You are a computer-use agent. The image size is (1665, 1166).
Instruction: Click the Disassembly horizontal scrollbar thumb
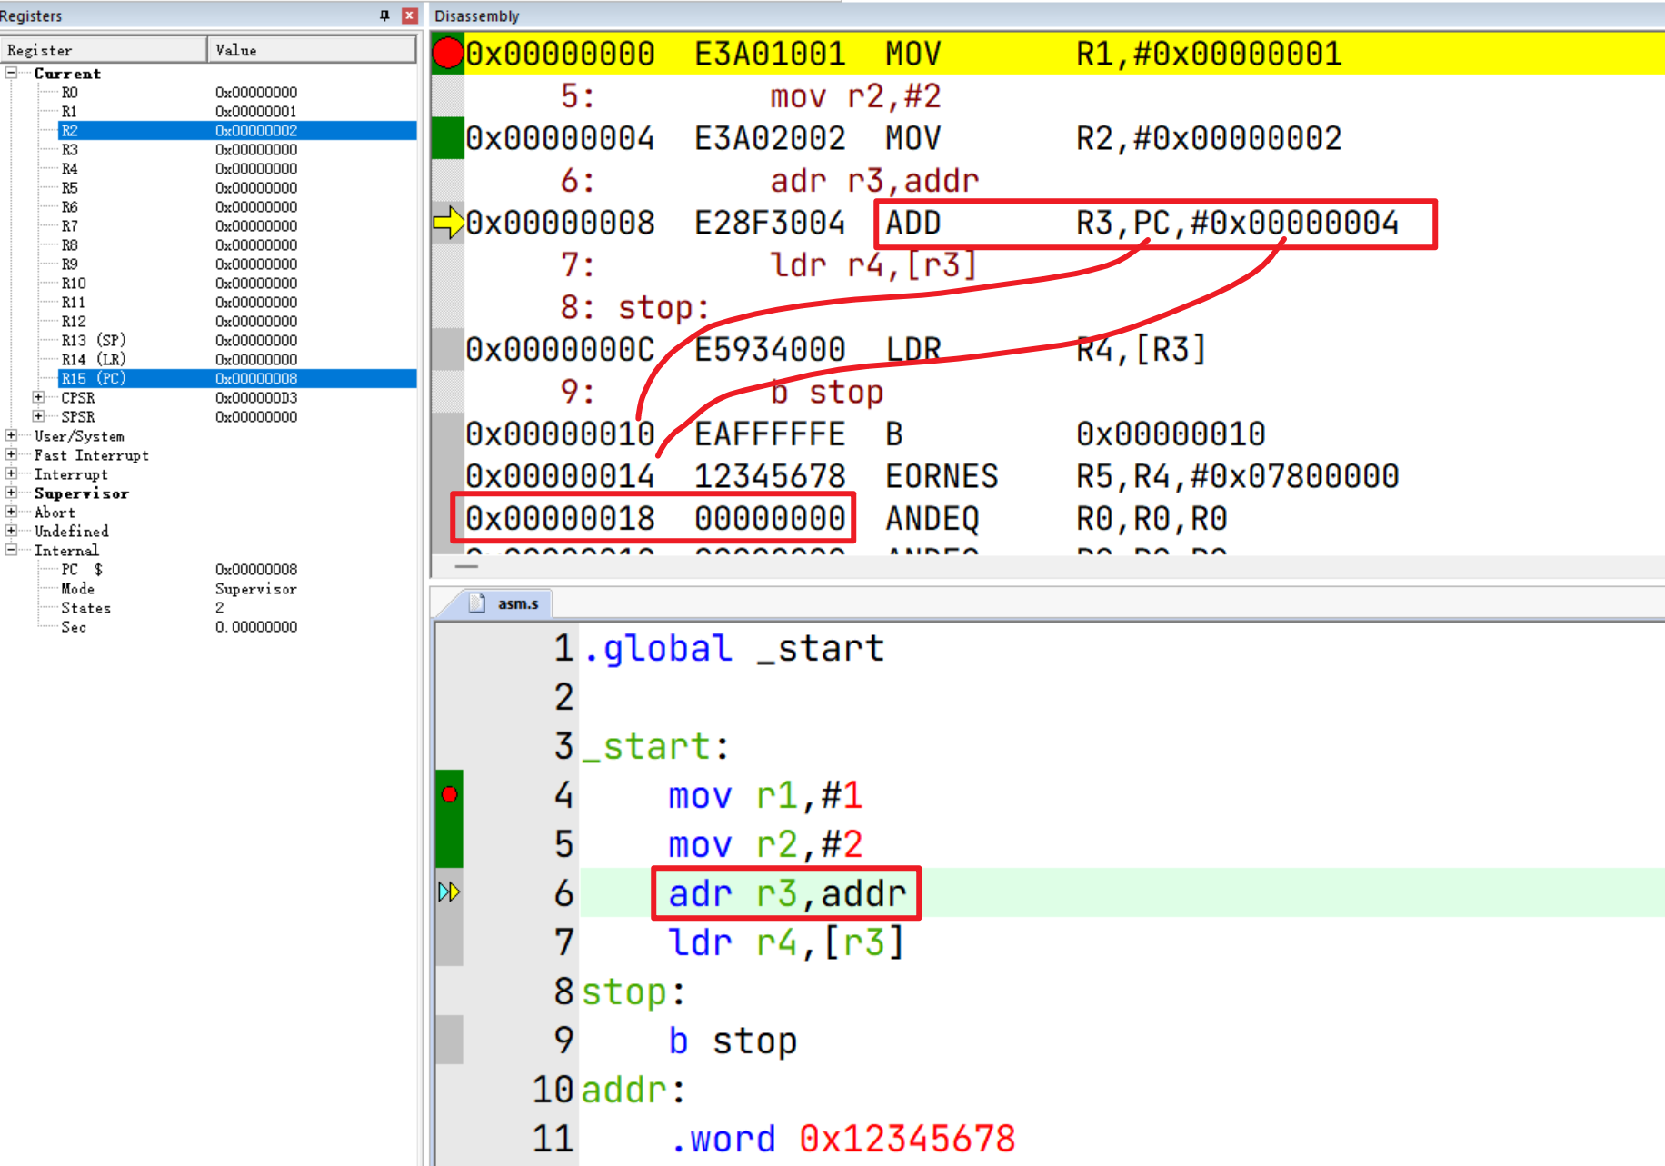(x=466, y=566)
